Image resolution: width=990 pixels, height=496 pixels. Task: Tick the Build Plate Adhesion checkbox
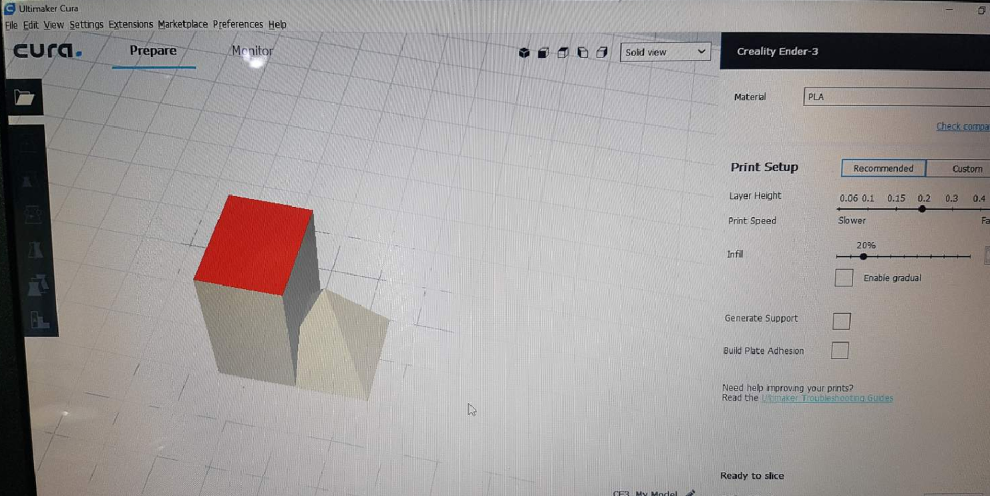pyautogui.click(x=840, y=350)
